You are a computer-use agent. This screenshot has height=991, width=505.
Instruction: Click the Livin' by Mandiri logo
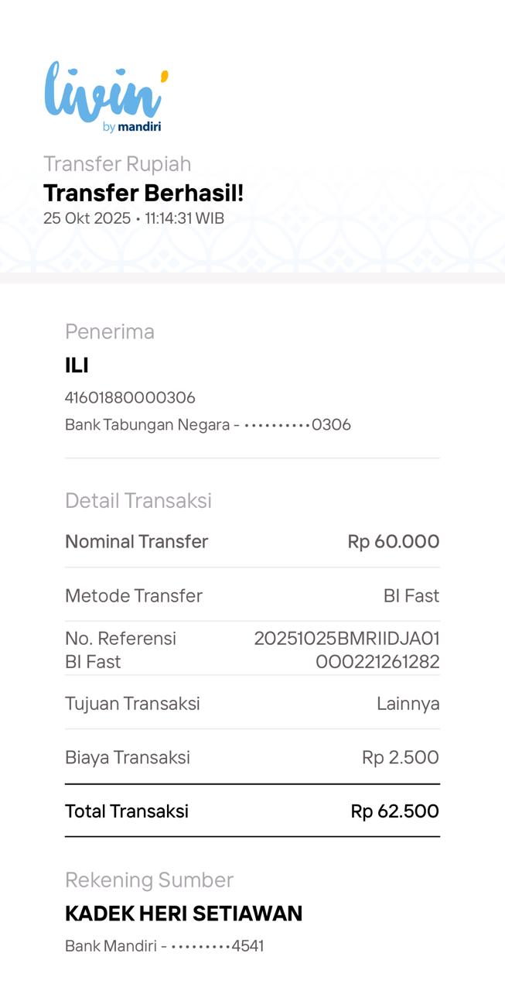coord(106,97)
